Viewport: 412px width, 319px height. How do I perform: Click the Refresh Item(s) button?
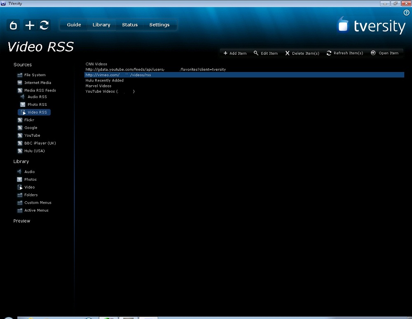click(x=345, y=53)
